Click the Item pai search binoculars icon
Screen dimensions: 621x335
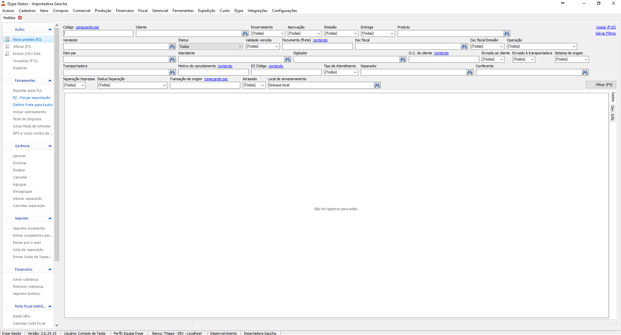(x=172, y=59)
